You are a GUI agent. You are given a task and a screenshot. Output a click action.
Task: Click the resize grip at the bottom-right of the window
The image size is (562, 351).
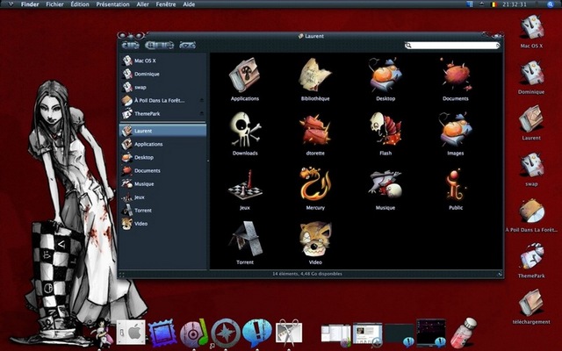pos(500,274)
